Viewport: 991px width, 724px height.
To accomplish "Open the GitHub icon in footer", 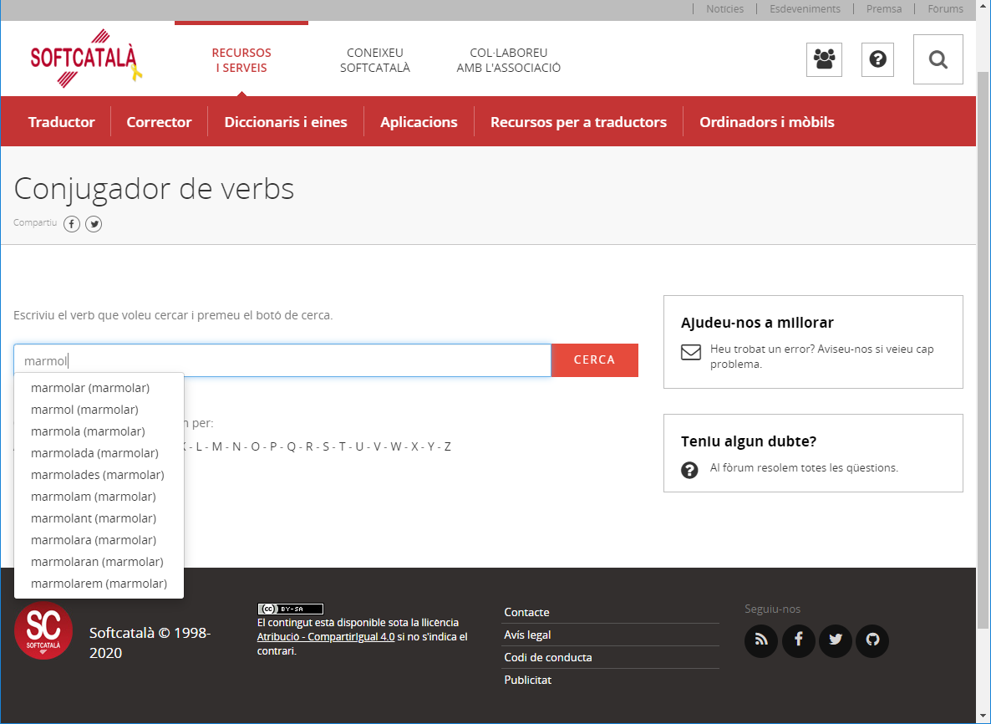I will 872,640.
